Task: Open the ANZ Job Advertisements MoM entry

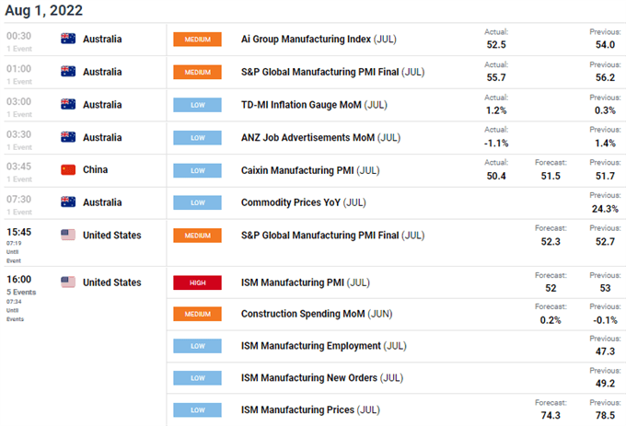Action: [x=318, y=137]
